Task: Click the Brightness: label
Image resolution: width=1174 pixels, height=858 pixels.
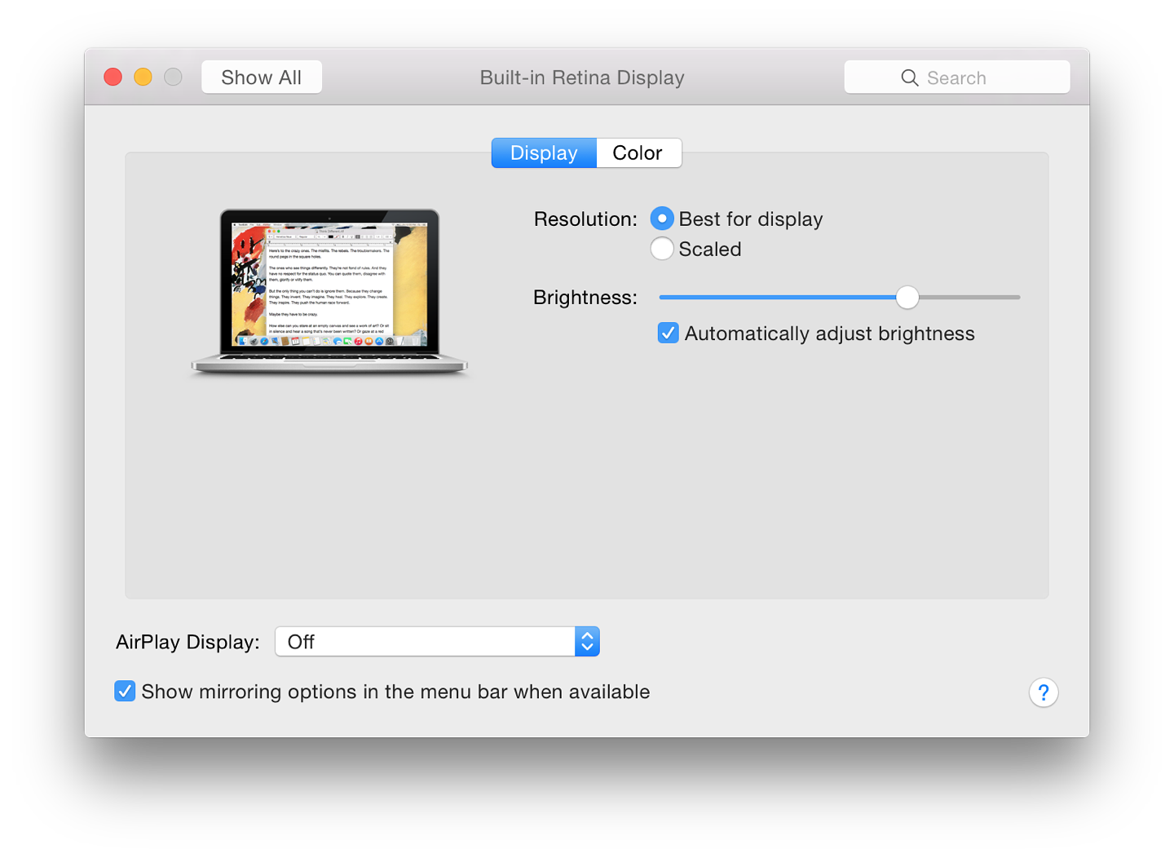Action: tap(585, 298)
